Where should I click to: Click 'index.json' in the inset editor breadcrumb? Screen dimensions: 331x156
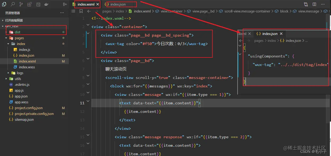(x=293, y=41)
